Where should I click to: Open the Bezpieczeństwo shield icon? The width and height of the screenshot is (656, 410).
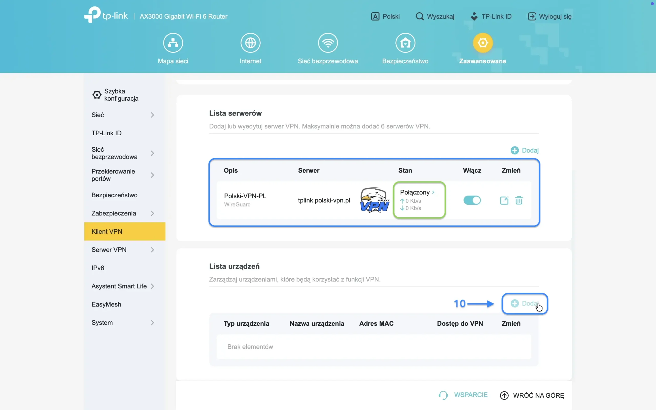405,43
